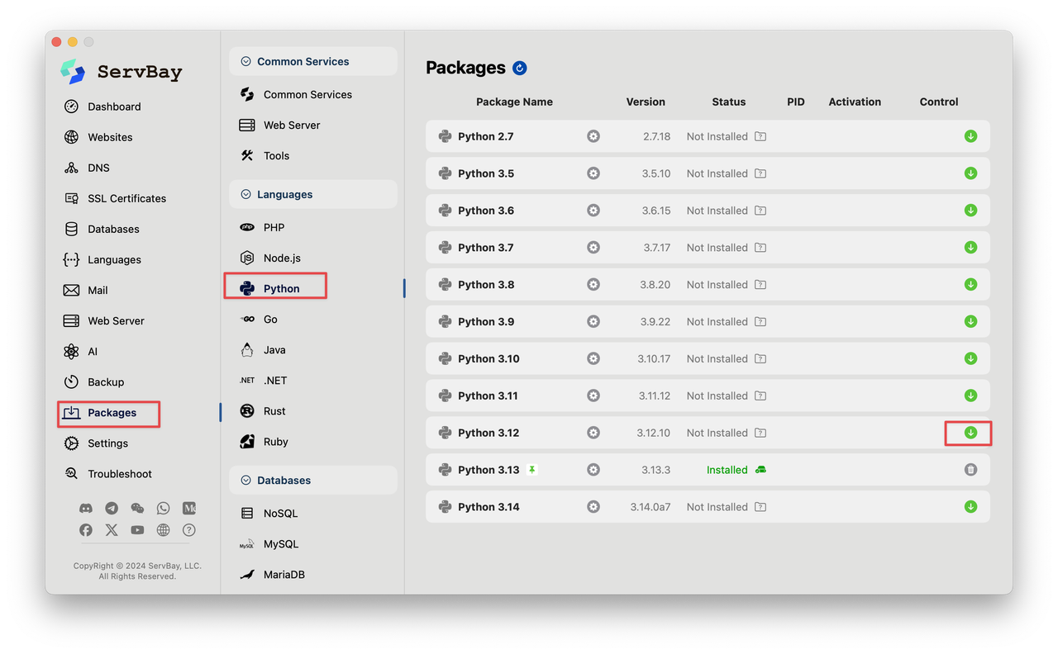Install Python 3.8 using green arrow
Viewport: 1058px width, 654px height.
(970, 284)
